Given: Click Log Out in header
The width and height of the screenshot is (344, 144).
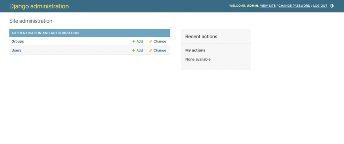Looking at the screenshot, I should tap(320, 6).
